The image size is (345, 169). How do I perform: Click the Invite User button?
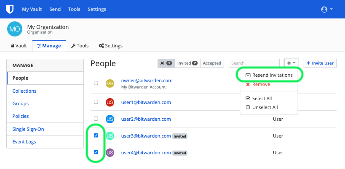[319, 63]
